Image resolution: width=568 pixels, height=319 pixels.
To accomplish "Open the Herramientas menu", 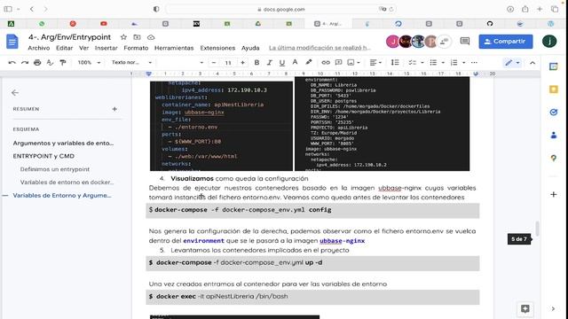I will [174, 48].
